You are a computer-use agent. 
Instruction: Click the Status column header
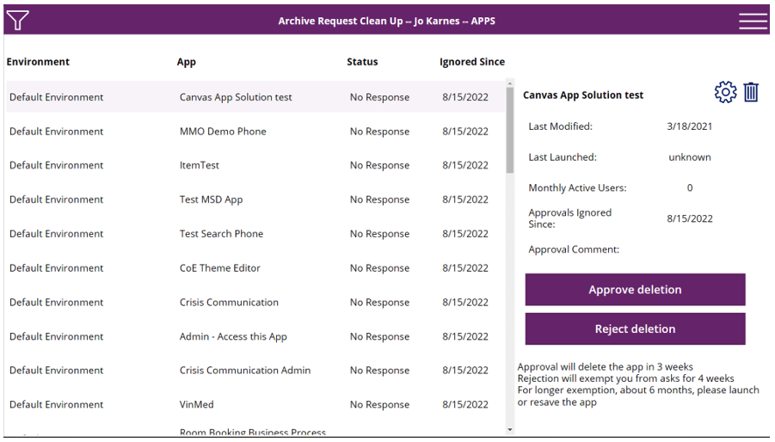click(x=362, y=62)
